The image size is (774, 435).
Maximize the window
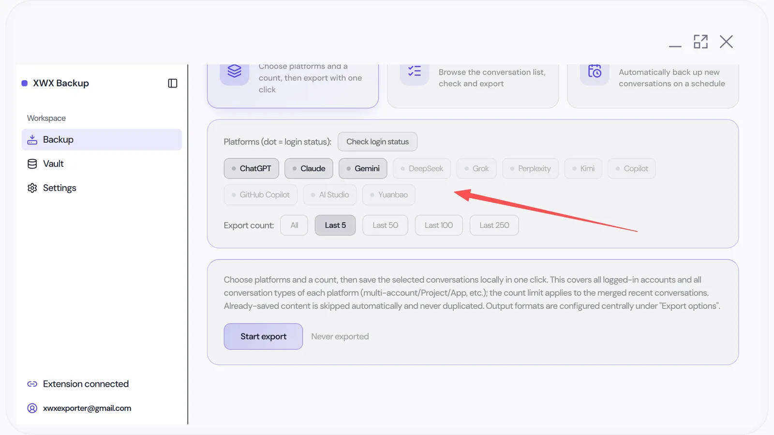pos(700,42)
